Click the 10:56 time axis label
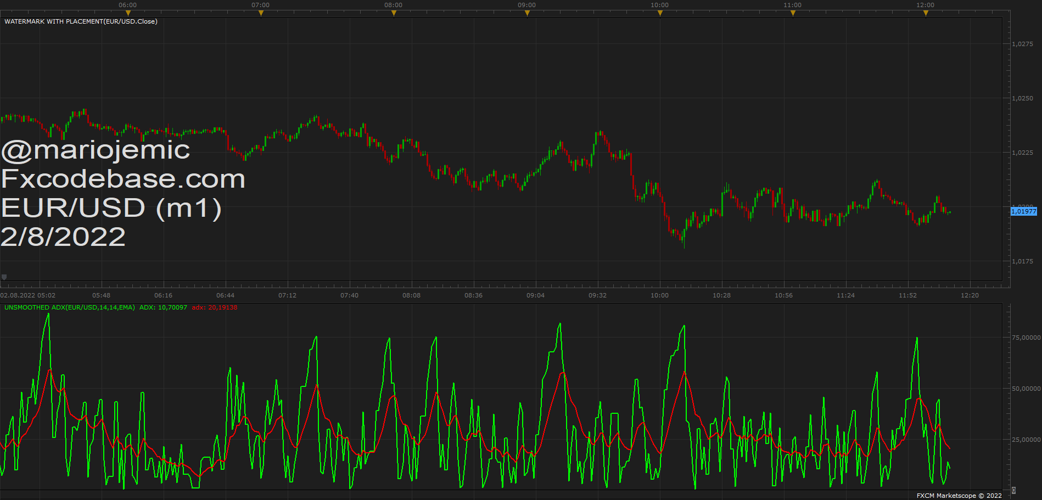 (x=784, y=295)
